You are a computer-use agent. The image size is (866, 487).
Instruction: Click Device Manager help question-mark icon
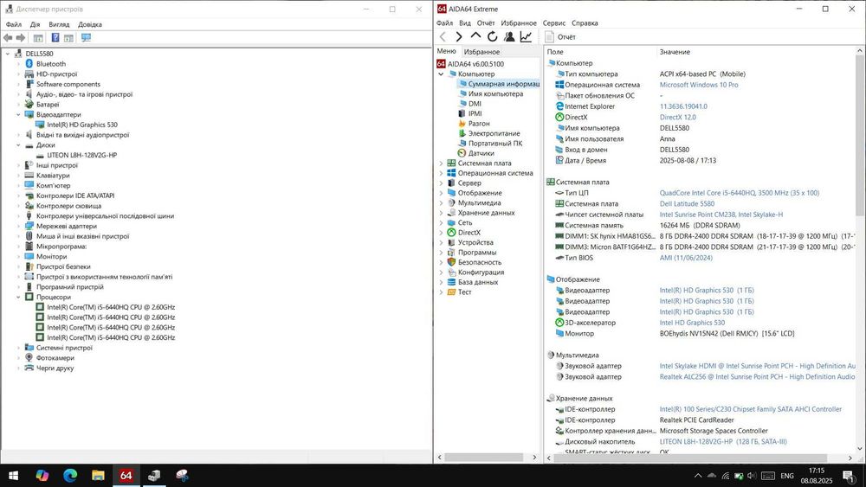click(x=55, y=37)
